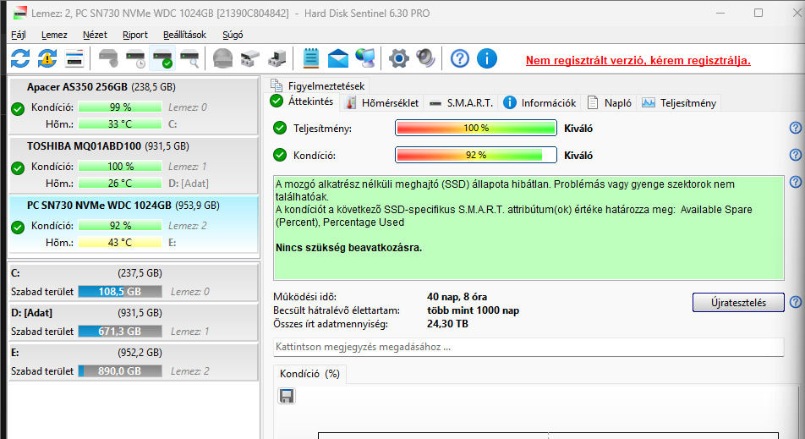805x439 pixels.
Task: Click the red registration link text
Action: click(x=638, y=60)
